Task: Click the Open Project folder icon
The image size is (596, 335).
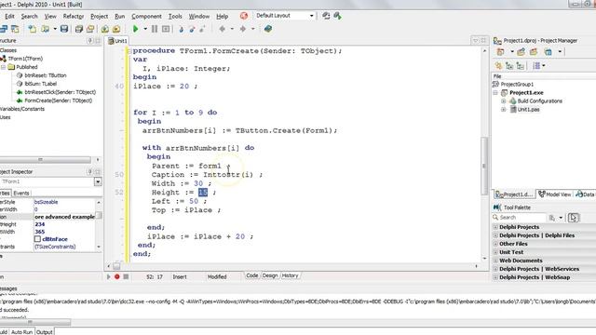Action: tap(90, 29)
